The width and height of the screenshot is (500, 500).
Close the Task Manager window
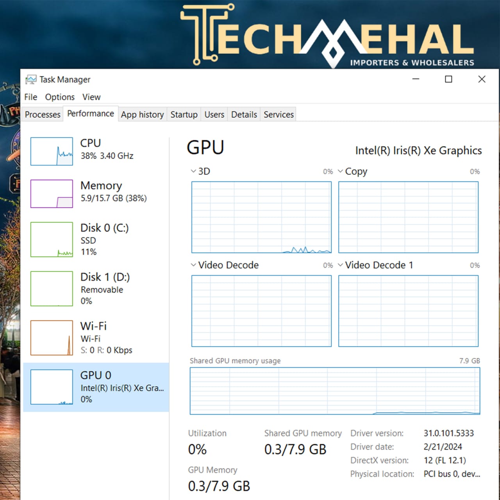click(482, 79)
